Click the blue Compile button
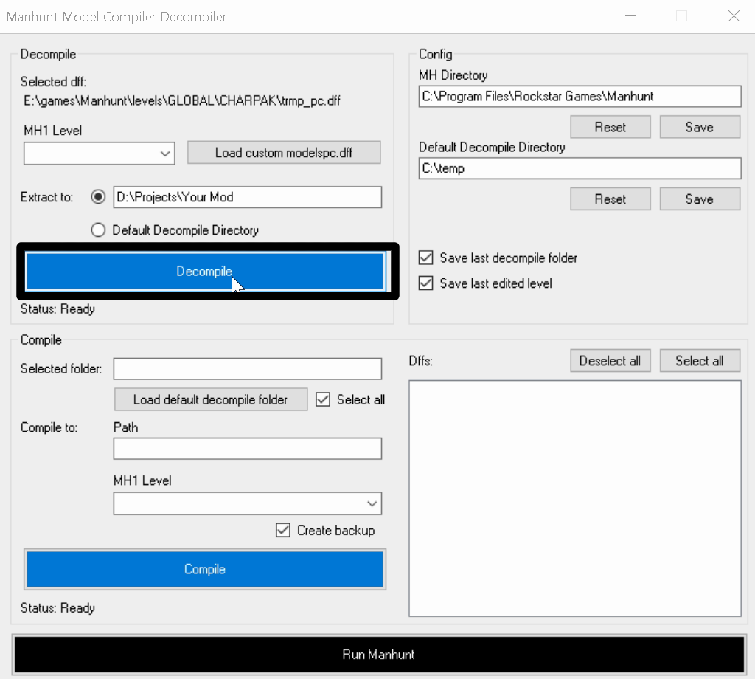Screen dimensions: 755x679 (x=205, y=569)
